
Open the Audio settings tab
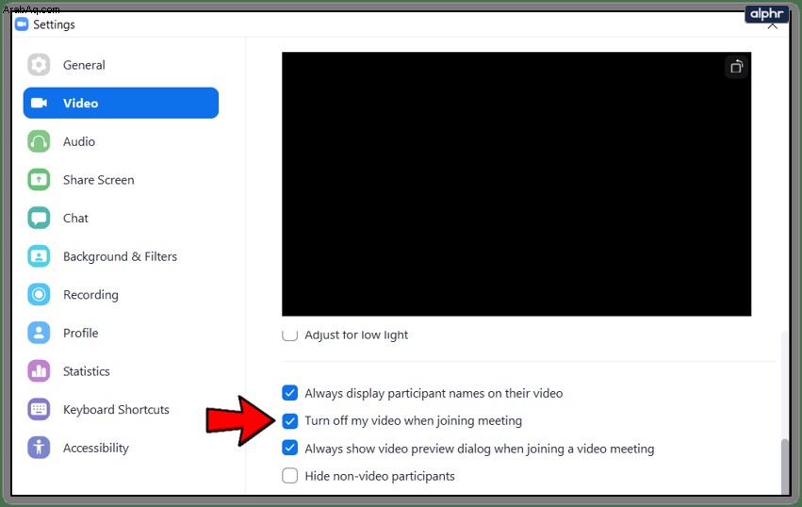click(121, 141)
